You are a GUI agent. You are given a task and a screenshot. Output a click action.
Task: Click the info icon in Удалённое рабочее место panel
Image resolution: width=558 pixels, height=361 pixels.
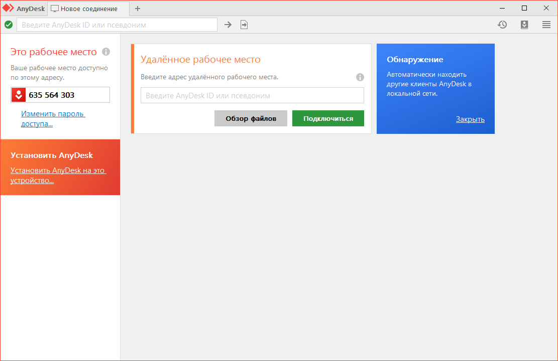pos(360,77)
